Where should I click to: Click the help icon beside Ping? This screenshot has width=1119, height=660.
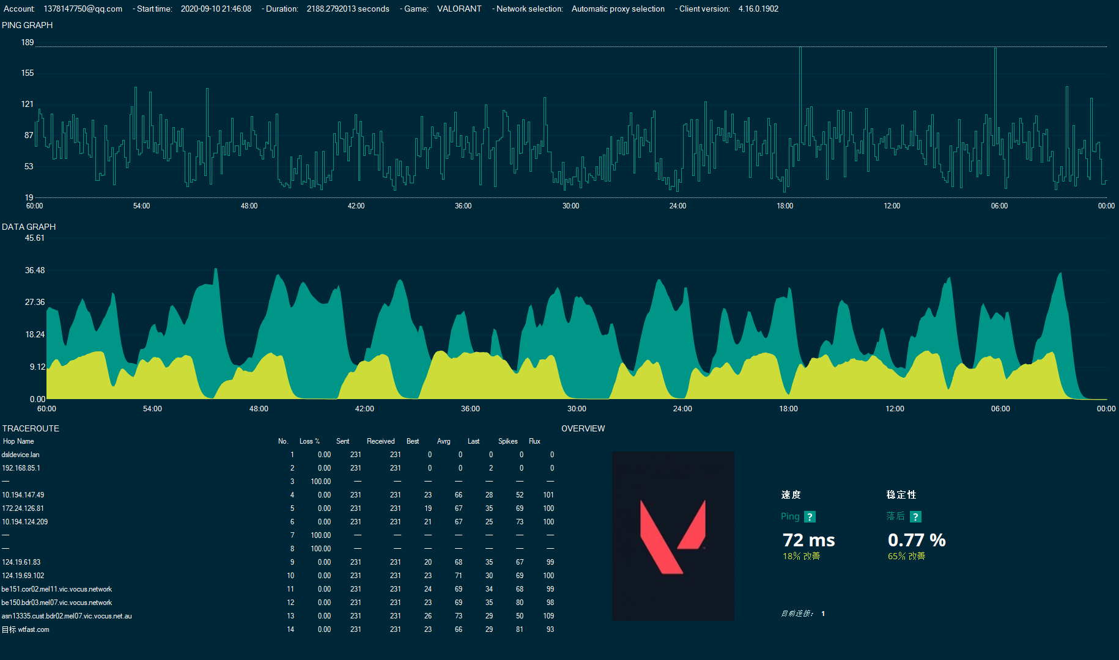point(810,517)
